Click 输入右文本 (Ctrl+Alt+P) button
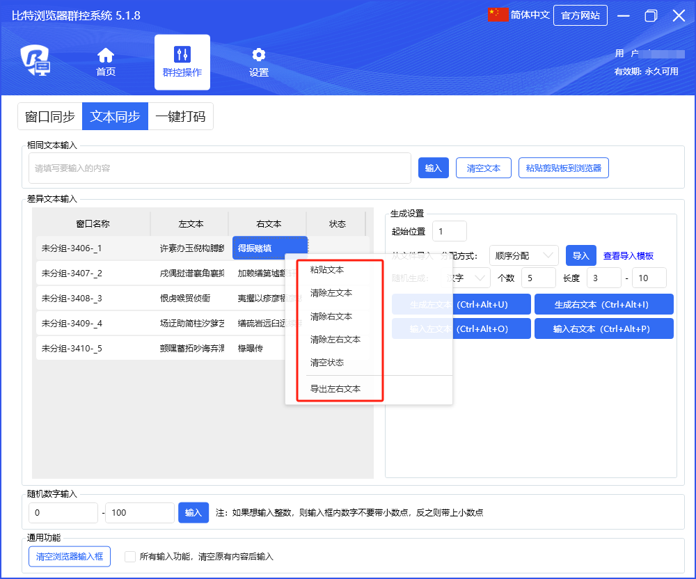The image size is (696, 579). pyautogui.click(x=604, y=328)
